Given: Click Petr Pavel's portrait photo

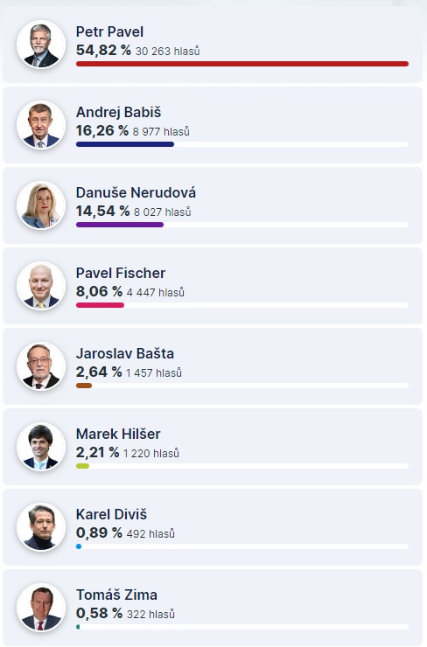Looking at the screenshot, I should click(x=41, y=45).
